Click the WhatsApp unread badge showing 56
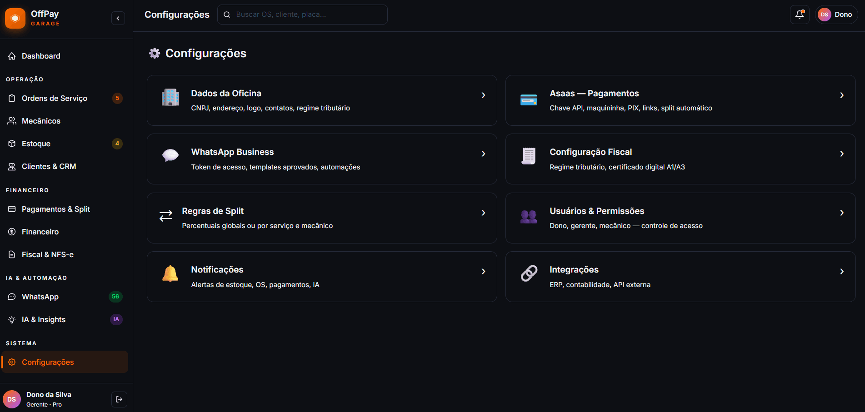Image resolution: width=865 pixels, height=412 pixels. tap(115, 297)
